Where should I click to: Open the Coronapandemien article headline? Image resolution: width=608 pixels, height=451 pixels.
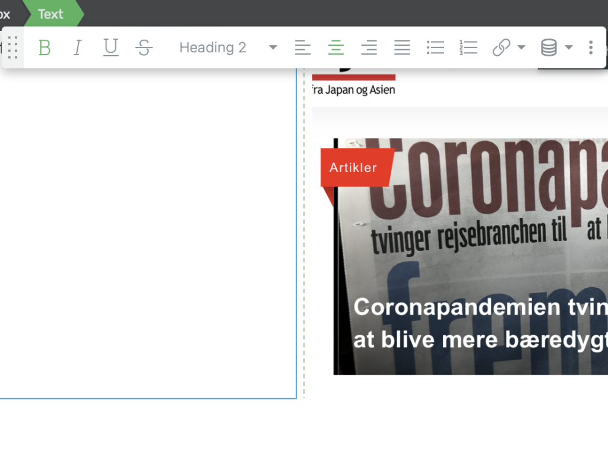(x=480, y=323)
